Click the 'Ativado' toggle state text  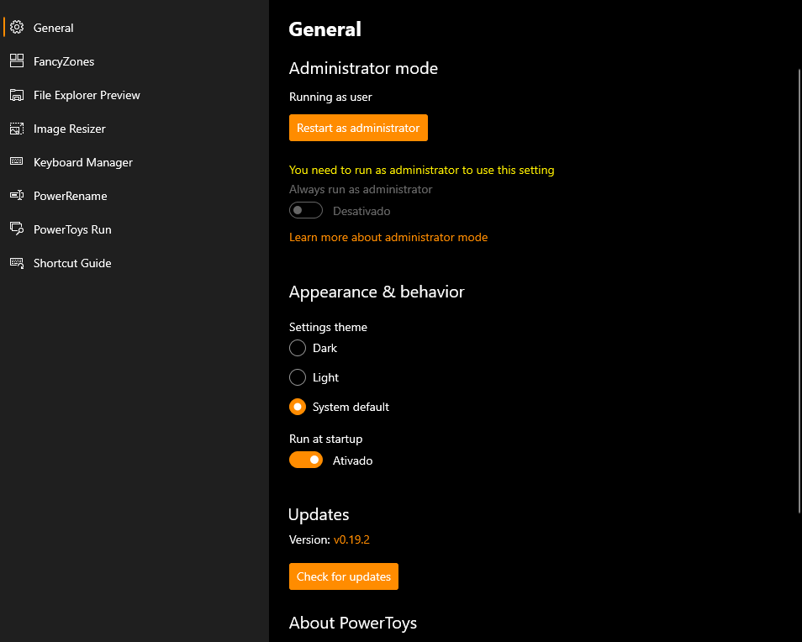click(352, 460)
